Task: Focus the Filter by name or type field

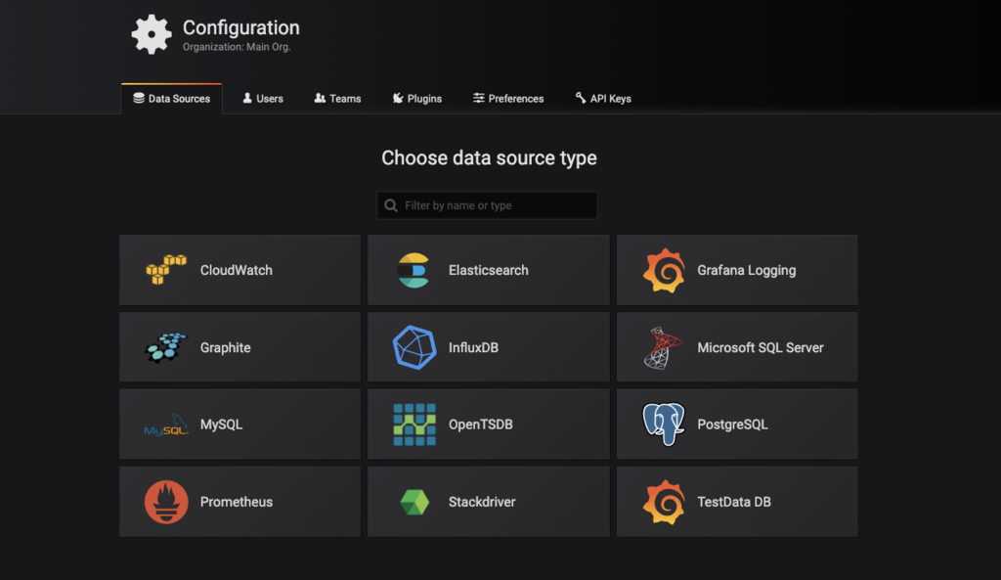Action: tap(487, 205)
